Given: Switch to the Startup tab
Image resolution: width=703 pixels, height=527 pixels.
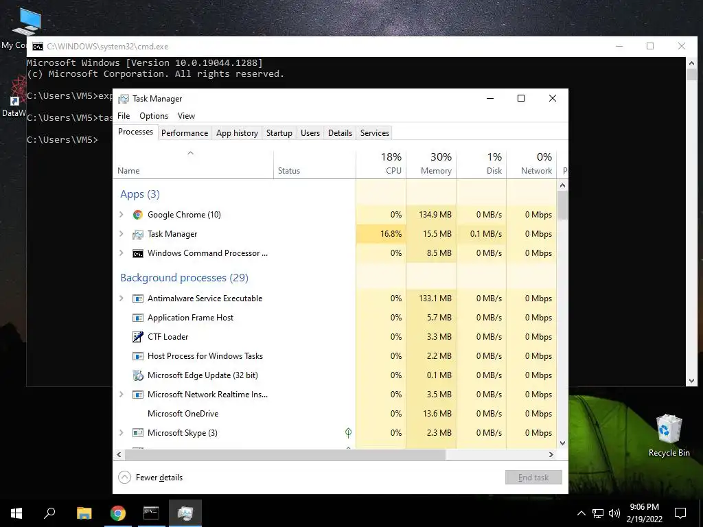Looking at the screenshot, I should (279, 133).
